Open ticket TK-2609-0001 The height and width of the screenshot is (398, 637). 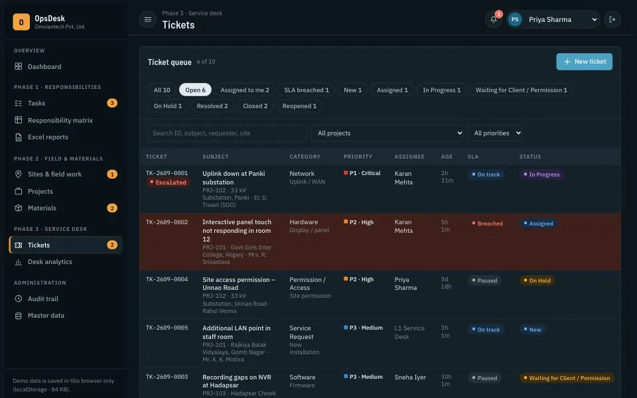click(167, 173)
